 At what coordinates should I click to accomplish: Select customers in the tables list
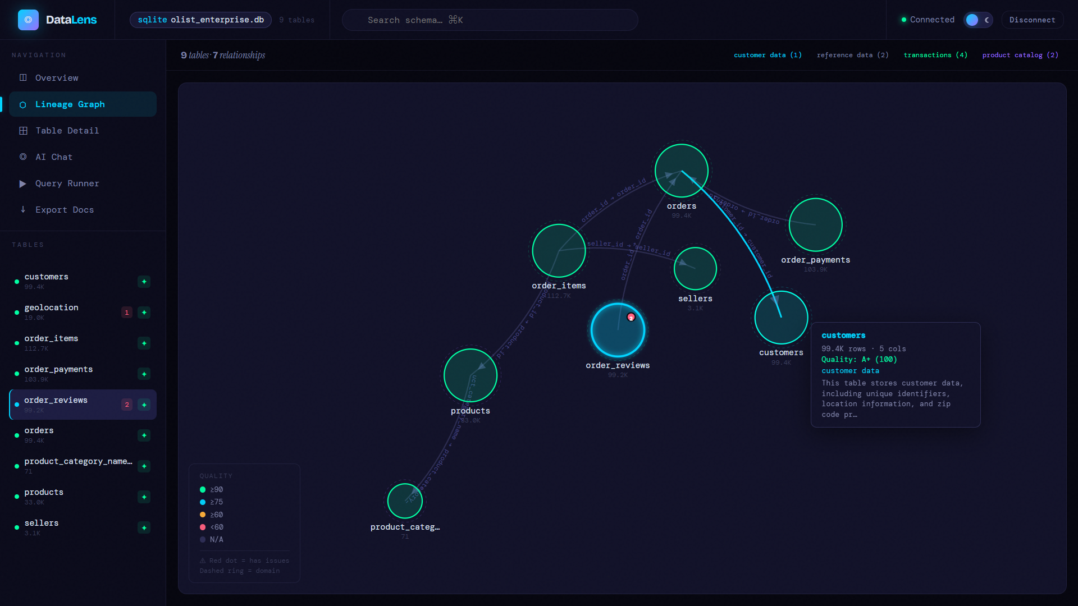(83, 281)
